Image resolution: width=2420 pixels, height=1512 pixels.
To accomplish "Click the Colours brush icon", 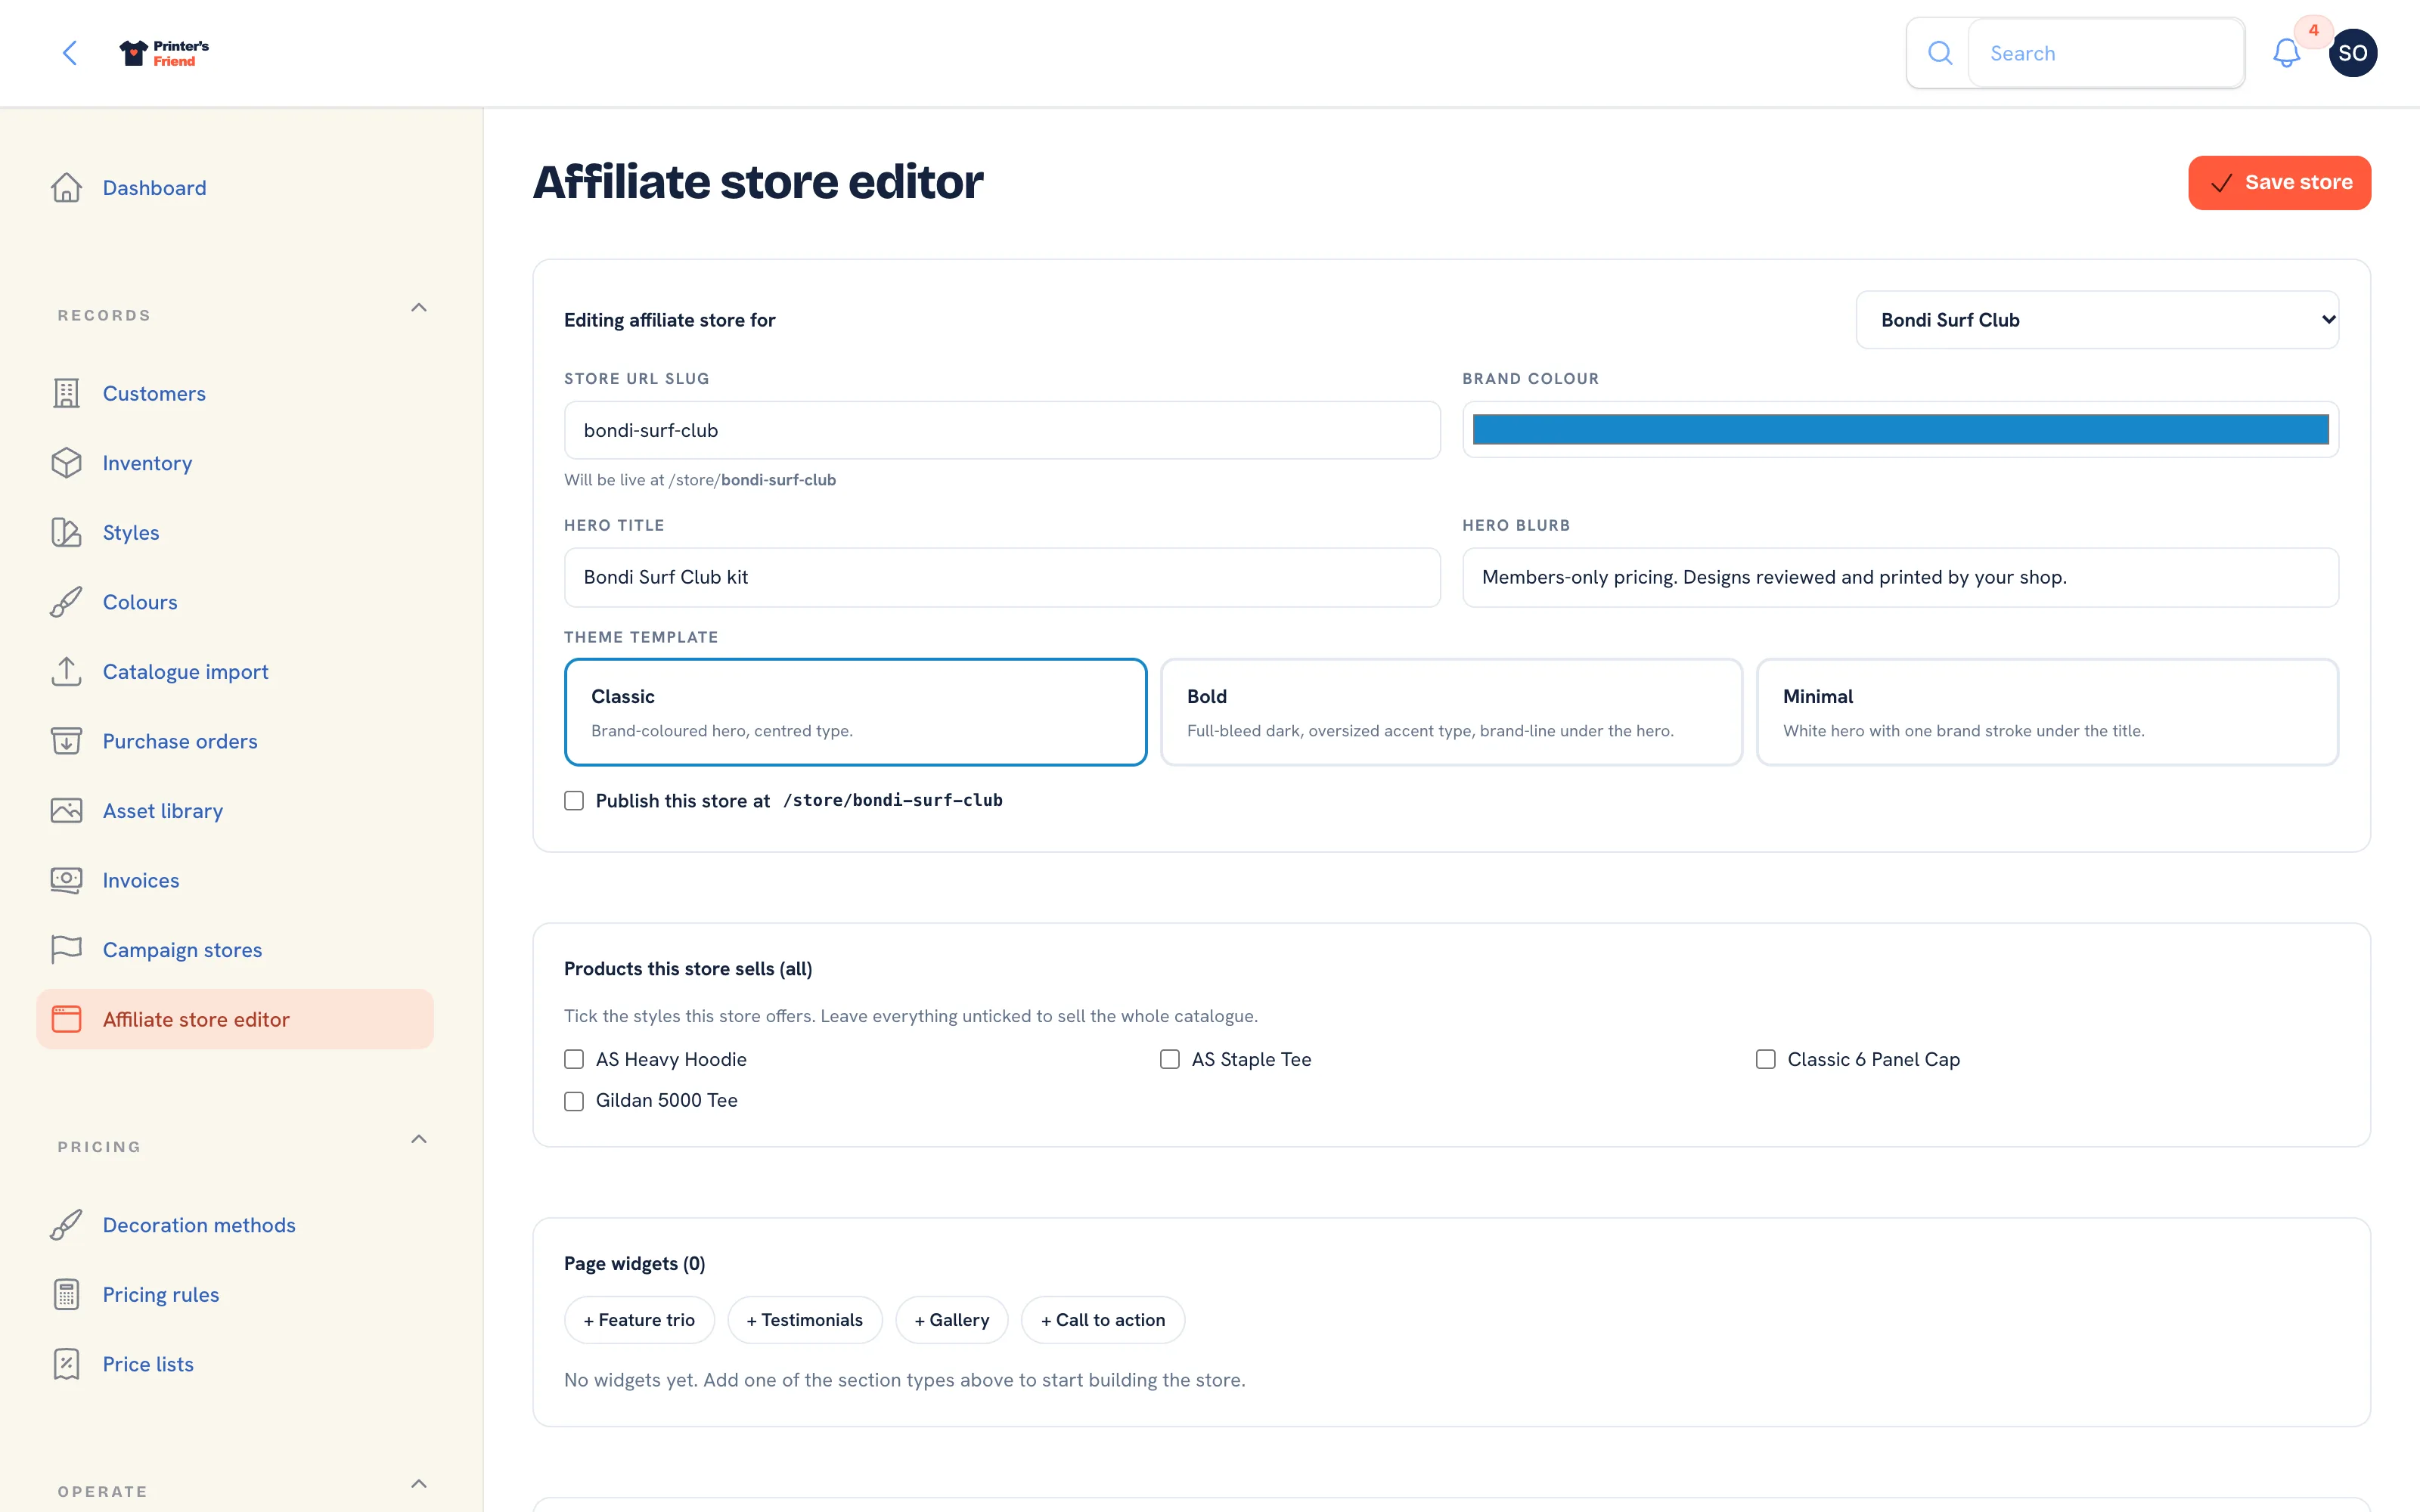I will (x=67, y=602).
